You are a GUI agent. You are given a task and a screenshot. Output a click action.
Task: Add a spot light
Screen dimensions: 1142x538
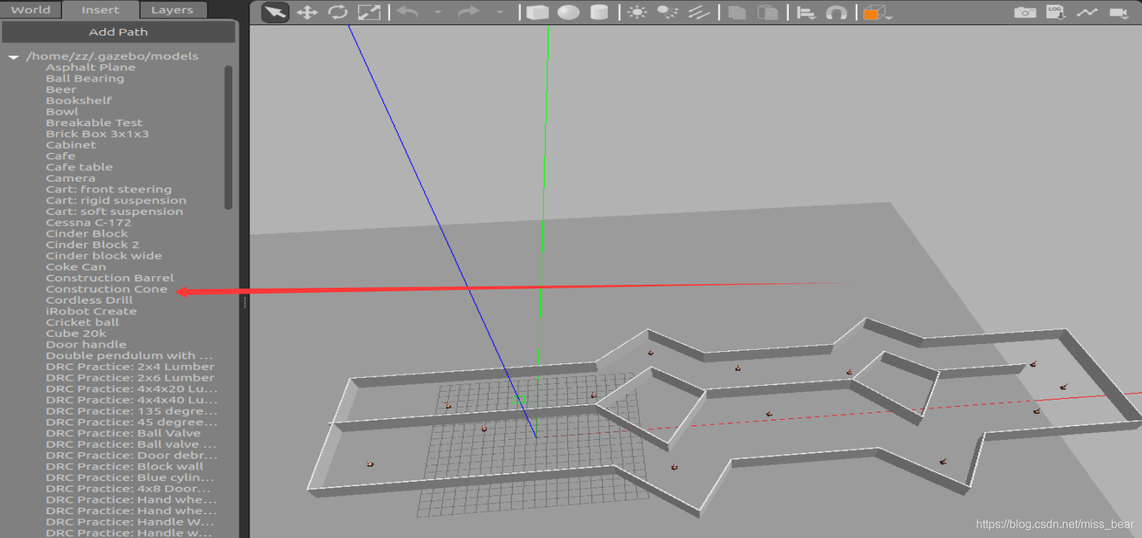(x=668, y=12)
